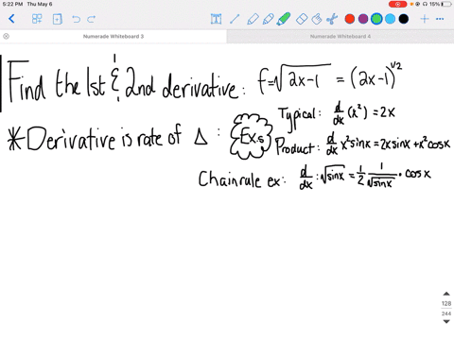Pick the light blue color swatch

pos(390,19)
